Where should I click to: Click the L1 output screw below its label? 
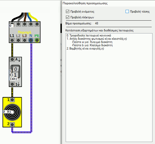(12, 40)
